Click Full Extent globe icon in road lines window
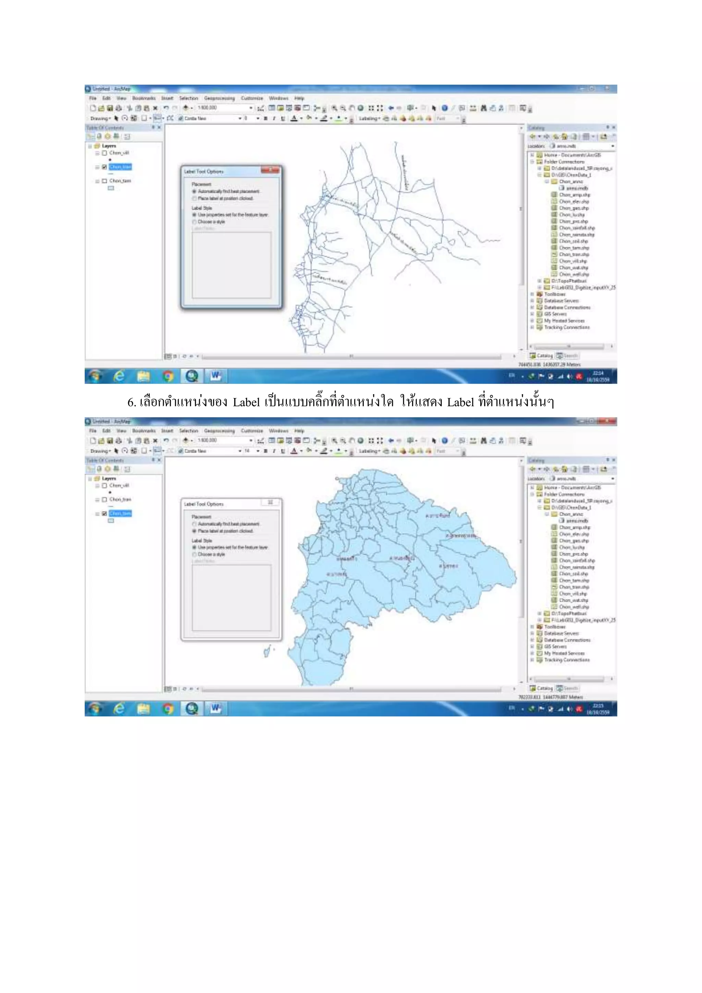 (360, 108)
